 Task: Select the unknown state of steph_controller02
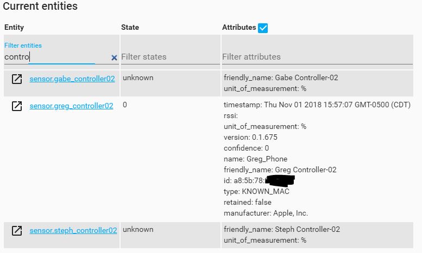[138, 230]
